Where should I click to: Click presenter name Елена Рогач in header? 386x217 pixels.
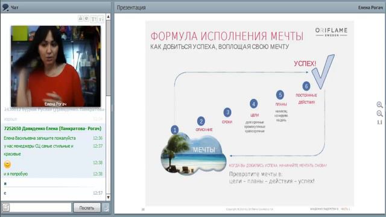click(370, 8)
